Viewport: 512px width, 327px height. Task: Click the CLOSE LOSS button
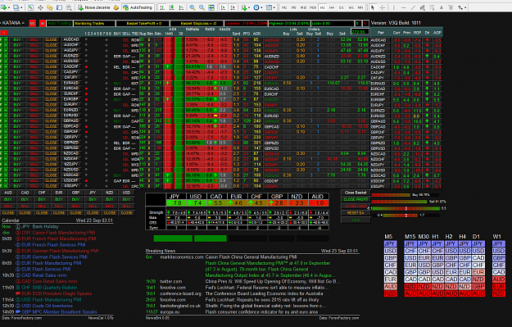[x=356, y=207]
